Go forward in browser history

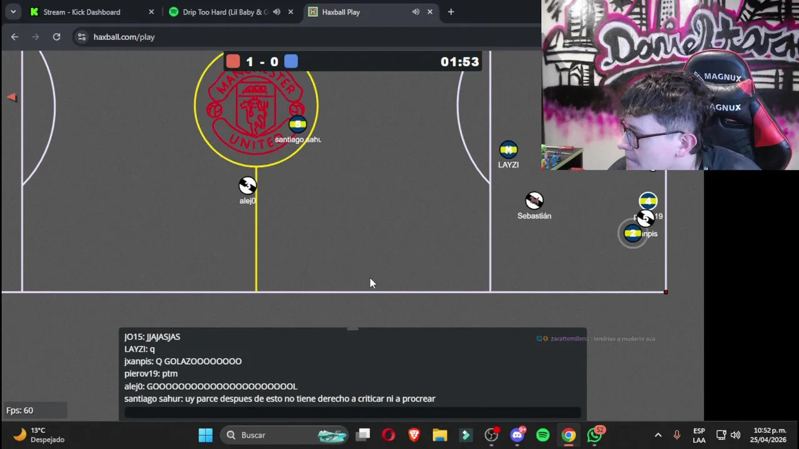[36, 37]
